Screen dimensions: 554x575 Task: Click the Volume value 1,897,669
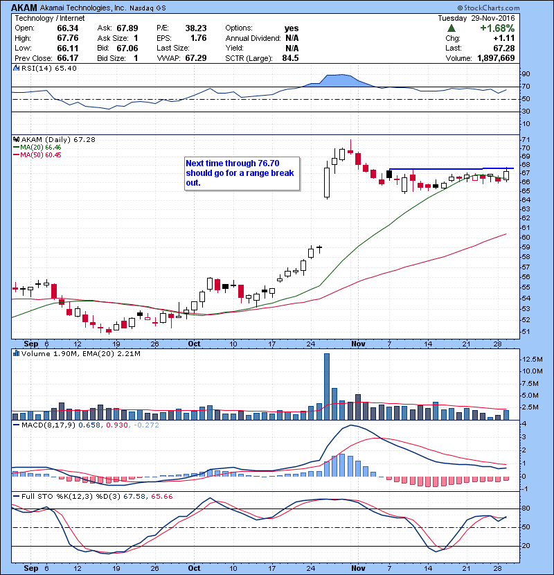tap(496, 58)
